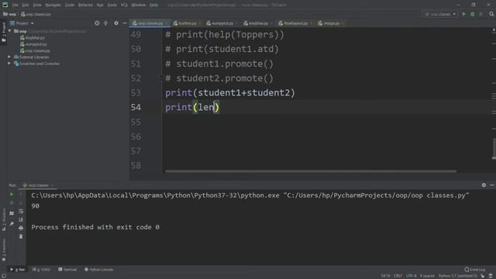This screenshot has height=279, width=496.
Task: Open the Run menu
Action: (x=100, y=5)
